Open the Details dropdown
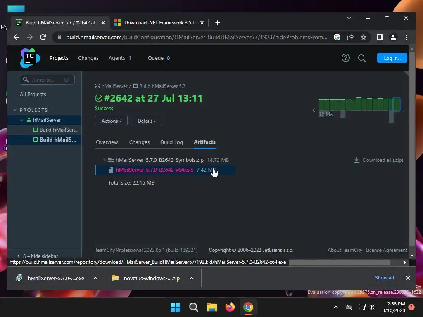The height and width of the screenshot is (317, 423). click(x=147, y=121)
